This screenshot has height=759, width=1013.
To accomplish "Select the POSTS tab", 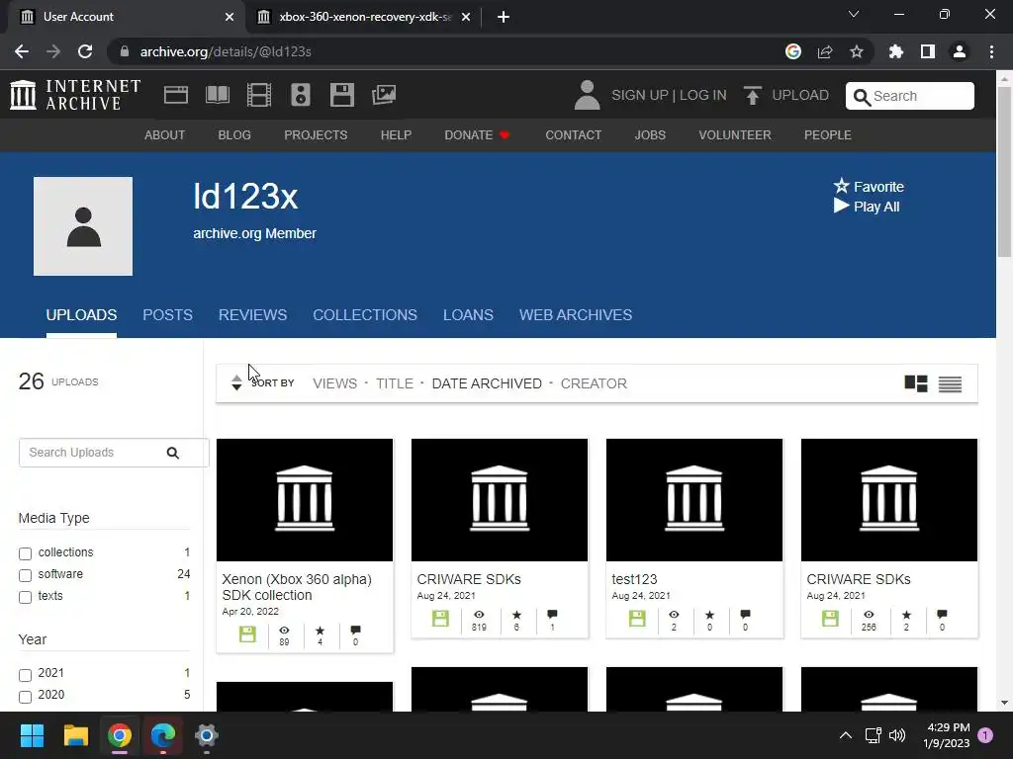I will (167, 315).
